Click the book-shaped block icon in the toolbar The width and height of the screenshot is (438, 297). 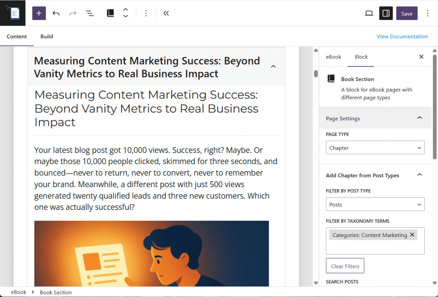[110, 13]
